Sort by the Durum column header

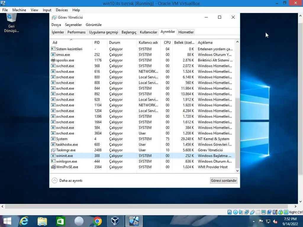(122, 43)
